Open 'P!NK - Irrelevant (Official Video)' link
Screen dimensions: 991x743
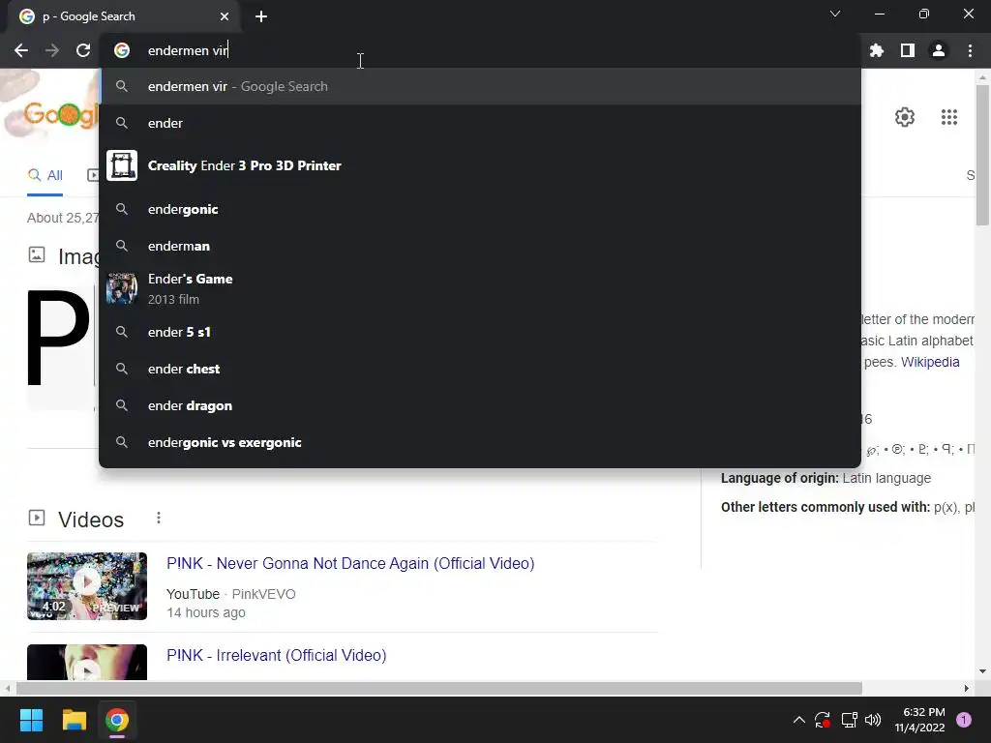[x=276, y=655]
